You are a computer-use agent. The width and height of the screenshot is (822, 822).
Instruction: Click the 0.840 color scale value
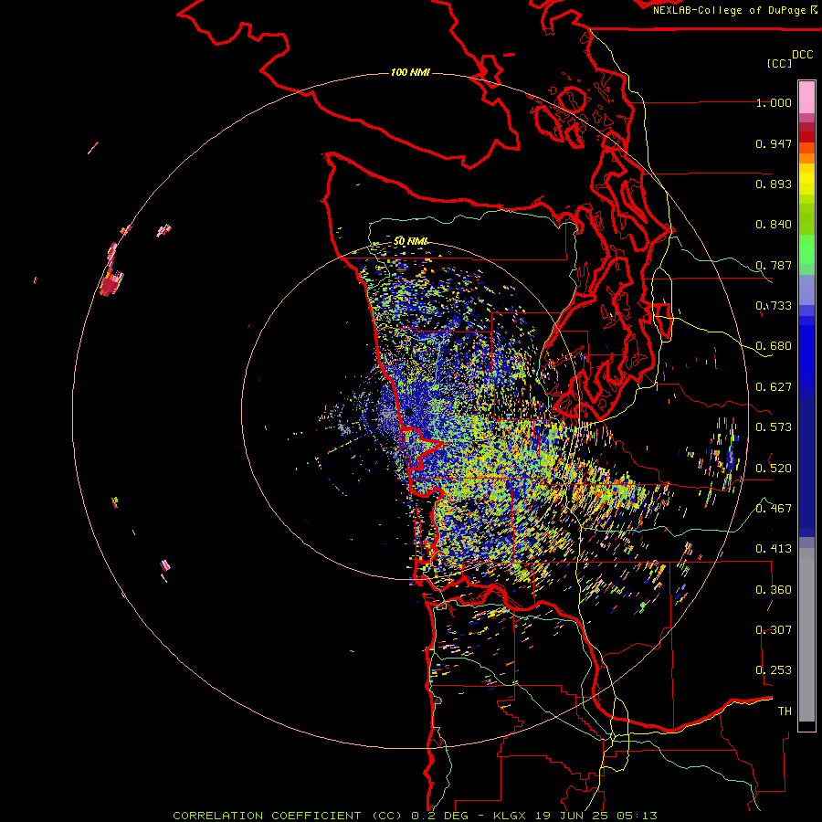774,225
